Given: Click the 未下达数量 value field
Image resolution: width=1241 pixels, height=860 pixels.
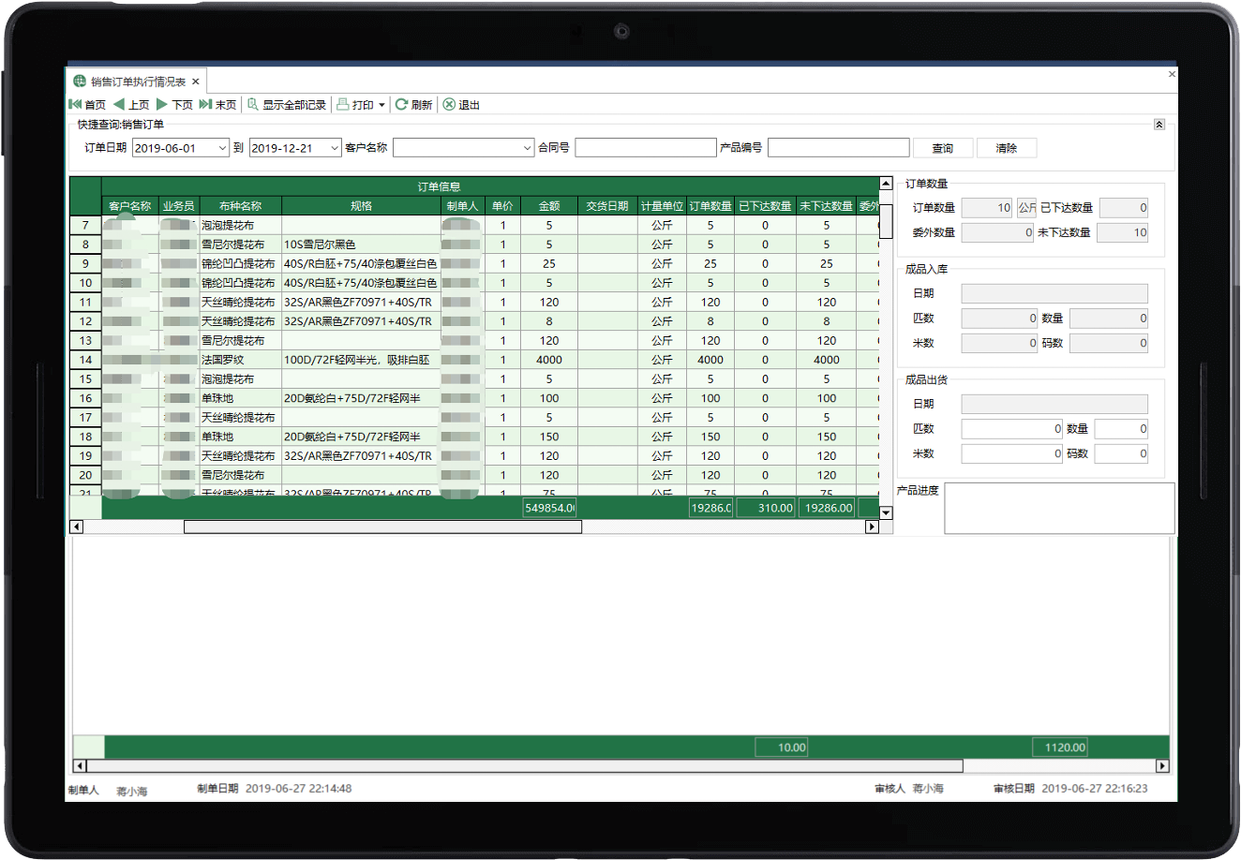Looking at the screenshot, I should point(1122,232).
